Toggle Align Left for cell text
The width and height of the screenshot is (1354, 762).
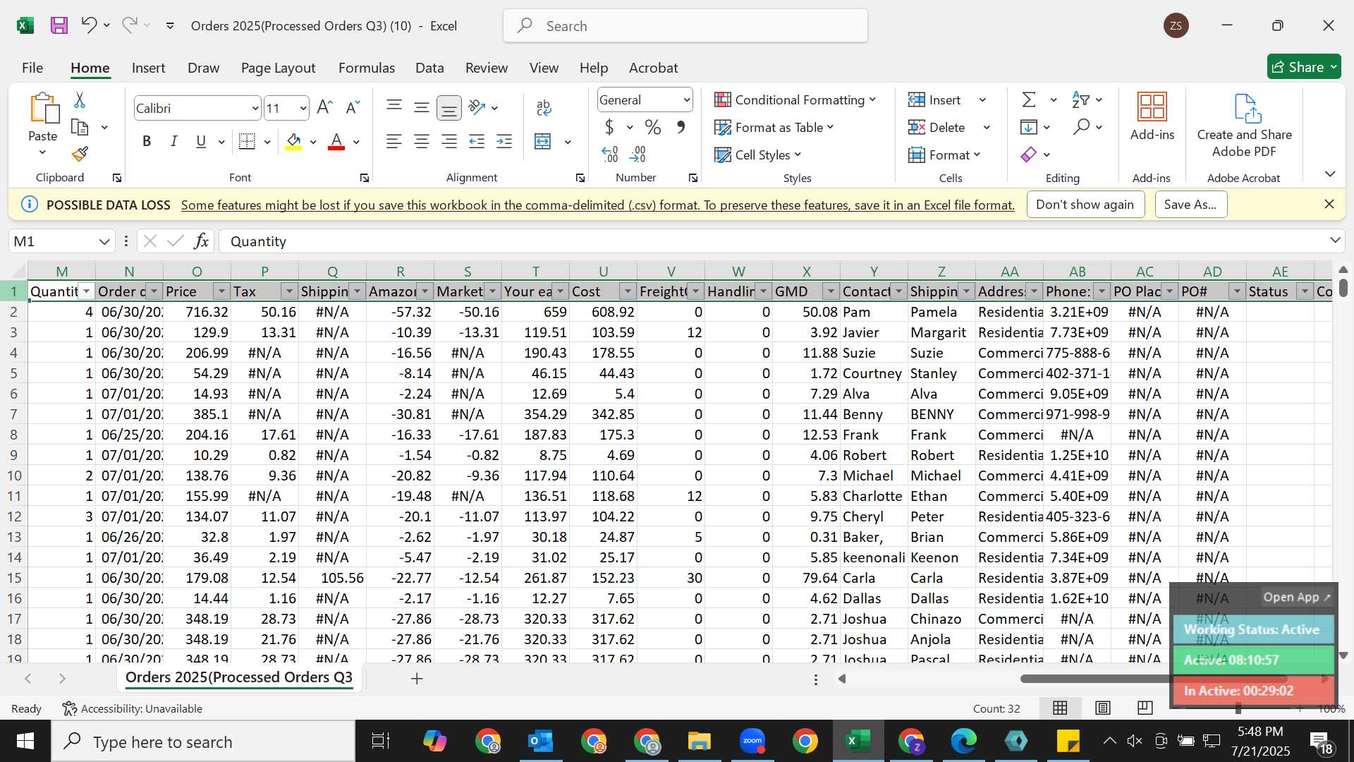pos(394,142)
